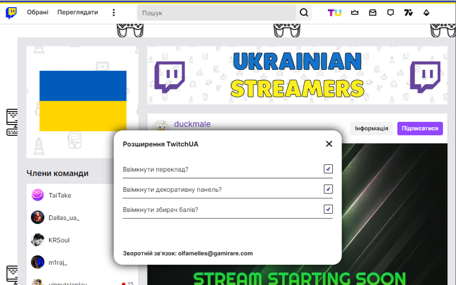The height and width of the screenshot is (285, 456).
Task: Open the "Інформація" panel
Action: tap(371, 128)
